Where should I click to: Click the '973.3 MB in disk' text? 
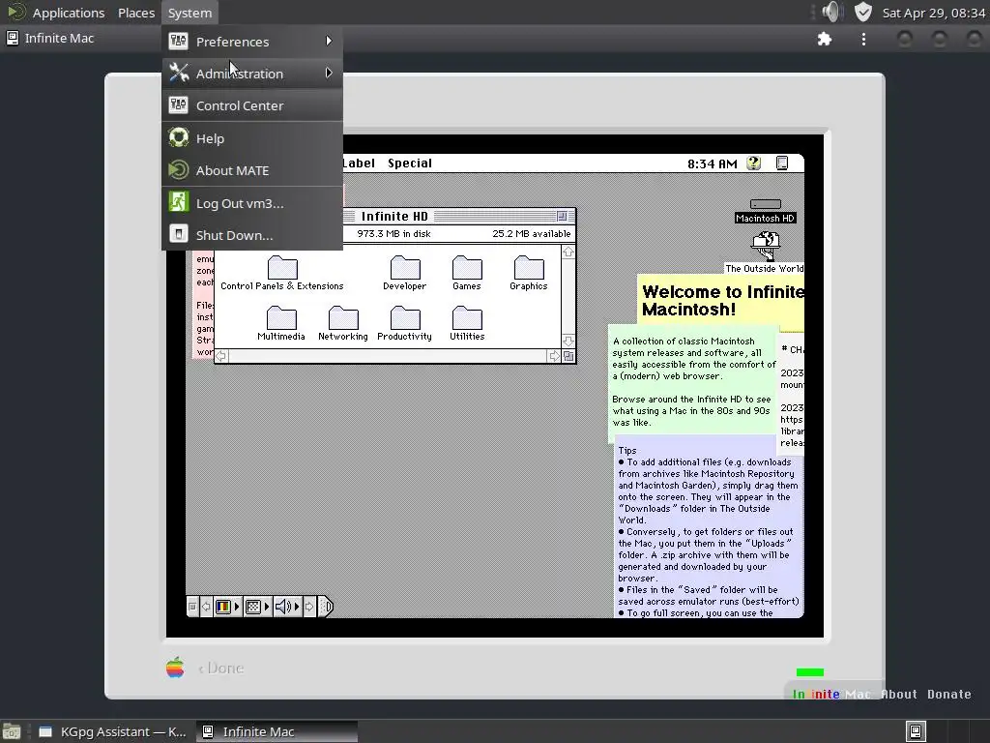coord(394,234)
